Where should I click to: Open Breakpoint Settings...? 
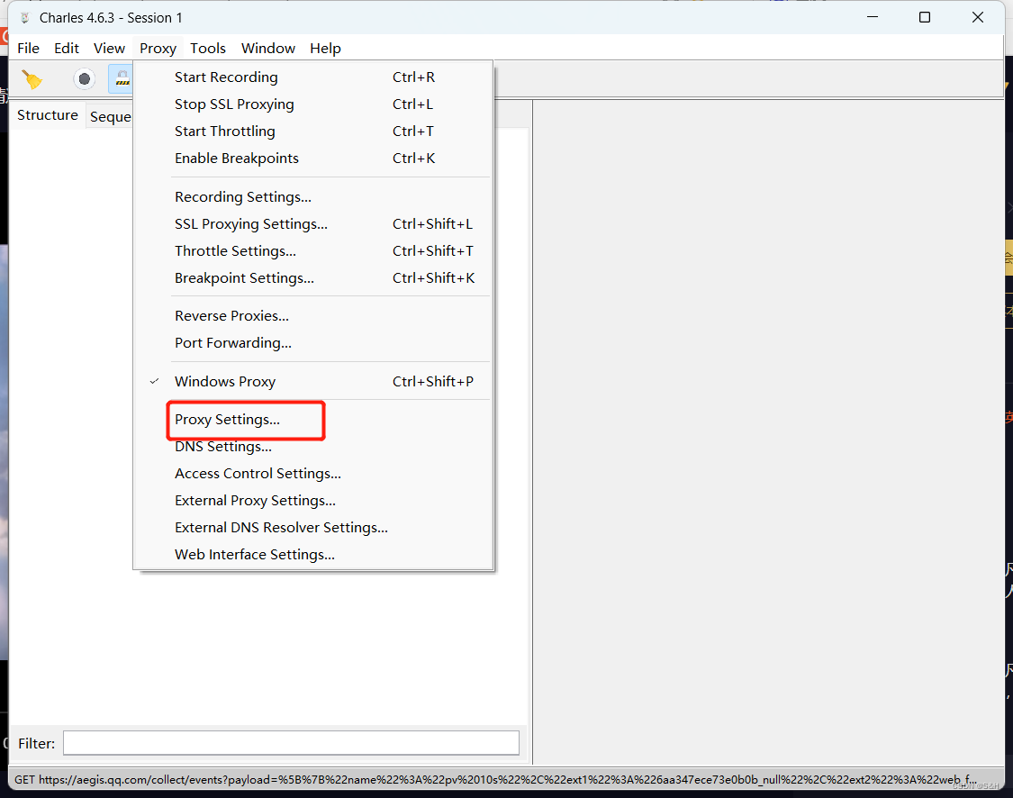(313, 278)
